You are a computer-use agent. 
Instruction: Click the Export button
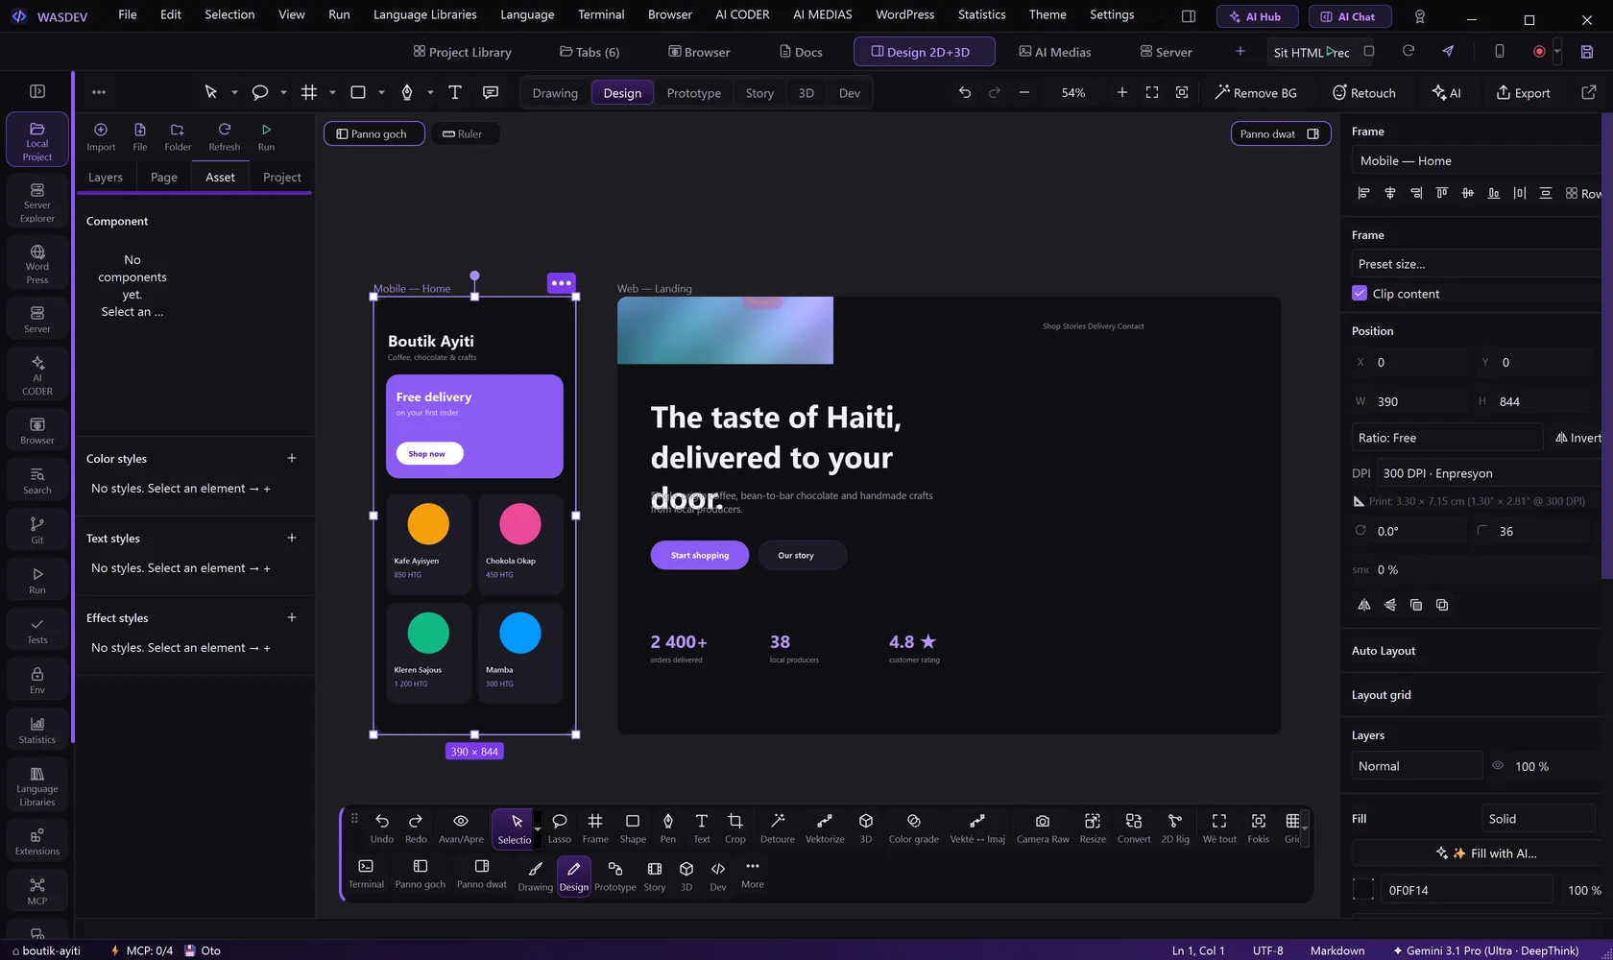pos(1523,93)
